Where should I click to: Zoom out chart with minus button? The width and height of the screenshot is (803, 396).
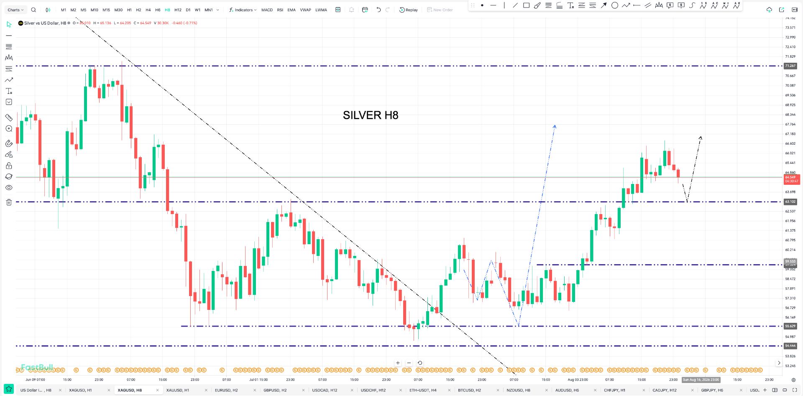pyautogui.click(x=409, y=363)
